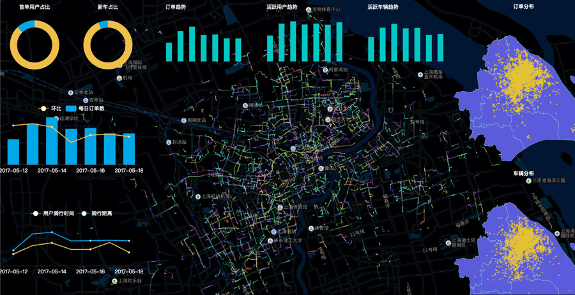Click the 上海欢乐谷 amusement park icon
Screen dimensions: 575x295
tap(114, 281)
